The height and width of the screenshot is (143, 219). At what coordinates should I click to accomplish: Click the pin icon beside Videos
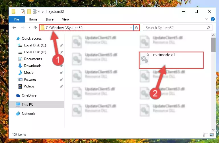click(x=61, y=86)
